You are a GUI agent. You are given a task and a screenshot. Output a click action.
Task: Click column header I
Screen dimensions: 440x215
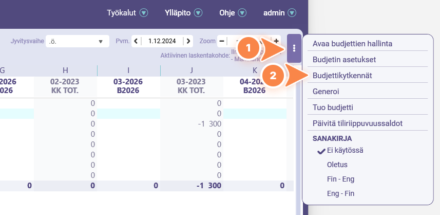pyautogui.click(x=128, y=70)
